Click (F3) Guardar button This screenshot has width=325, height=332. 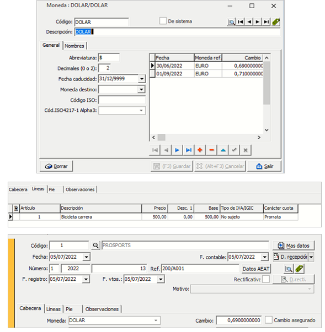click(172, 166)
